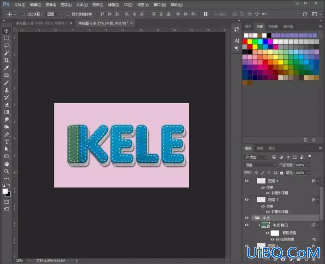Close the 未标题-2 document tab
Viewport: 325px width, 264px height.
(x=131, y=23)
